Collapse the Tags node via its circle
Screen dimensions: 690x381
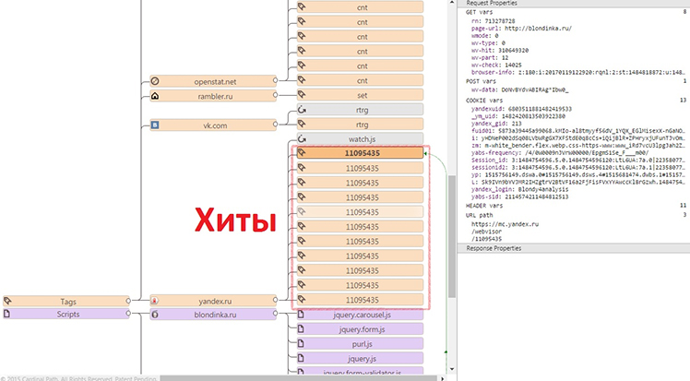click(x=128, y=301)
